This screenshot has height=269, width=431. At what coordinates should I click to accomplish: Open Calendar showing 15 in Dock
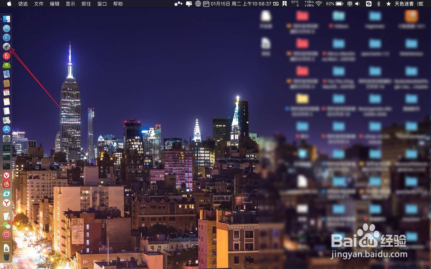[x=6, y=93]
